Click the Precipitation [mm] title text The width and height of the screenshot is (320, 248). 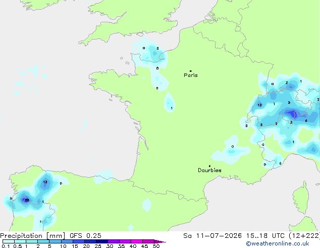[33, 236]
